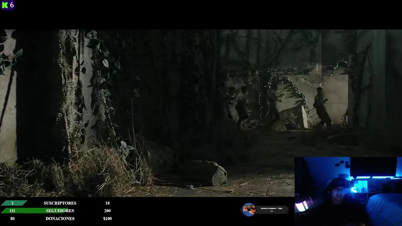
Task: Click the current donations amount $0
Action: click(12, 218)
